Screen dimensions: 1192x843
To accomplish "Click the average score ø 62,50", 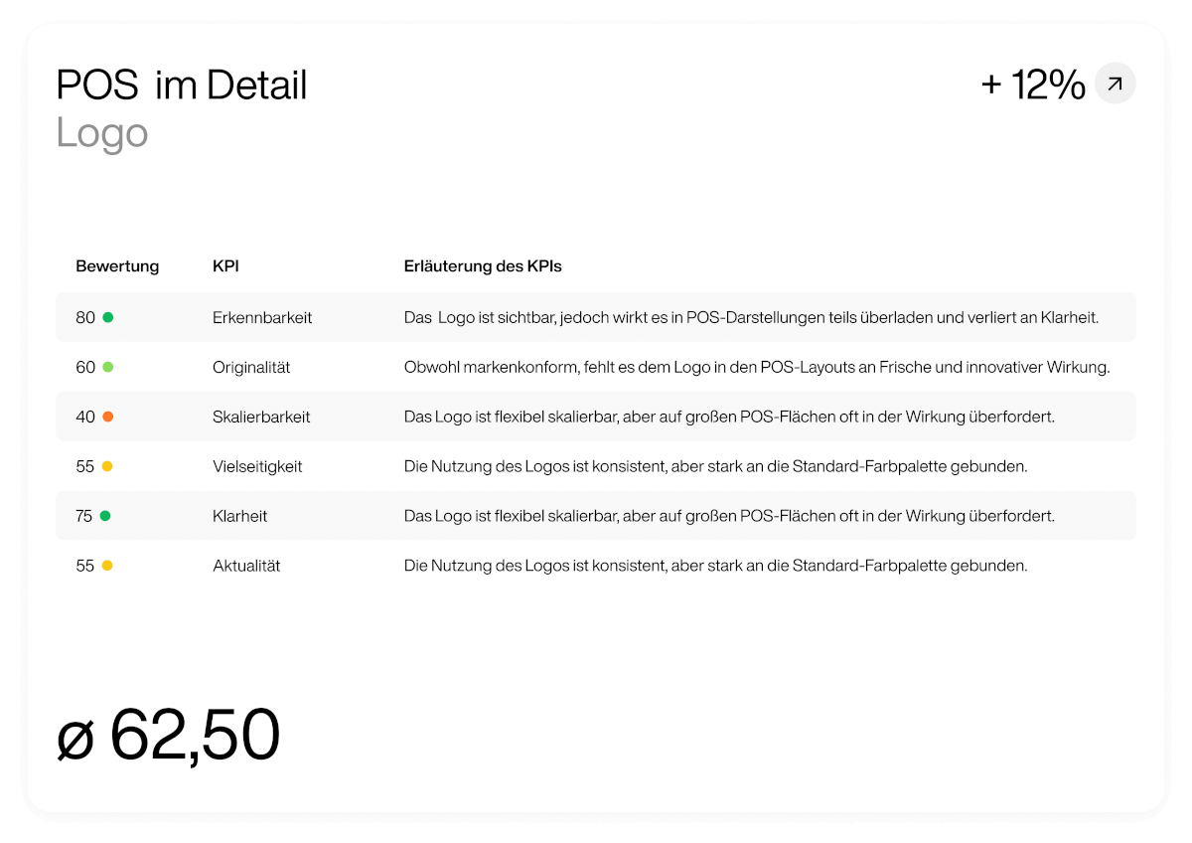I will [x=168, y=736].
